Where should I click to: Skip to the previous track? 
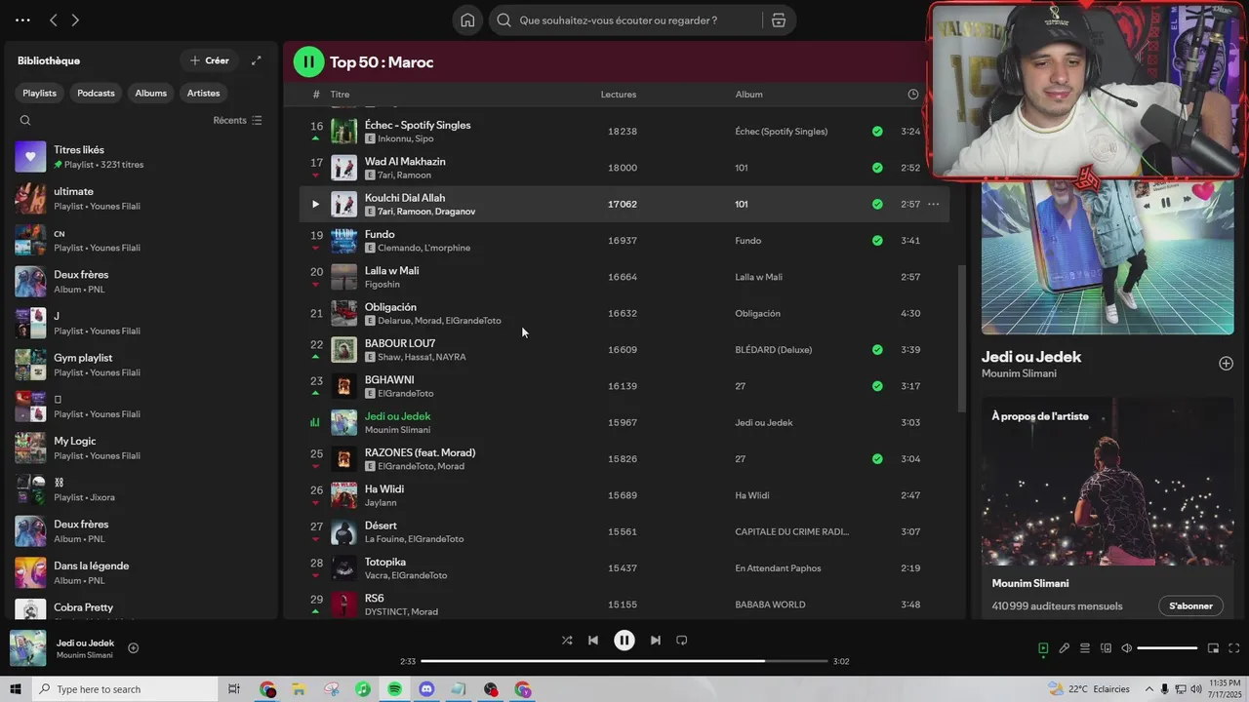click(593, 641)
